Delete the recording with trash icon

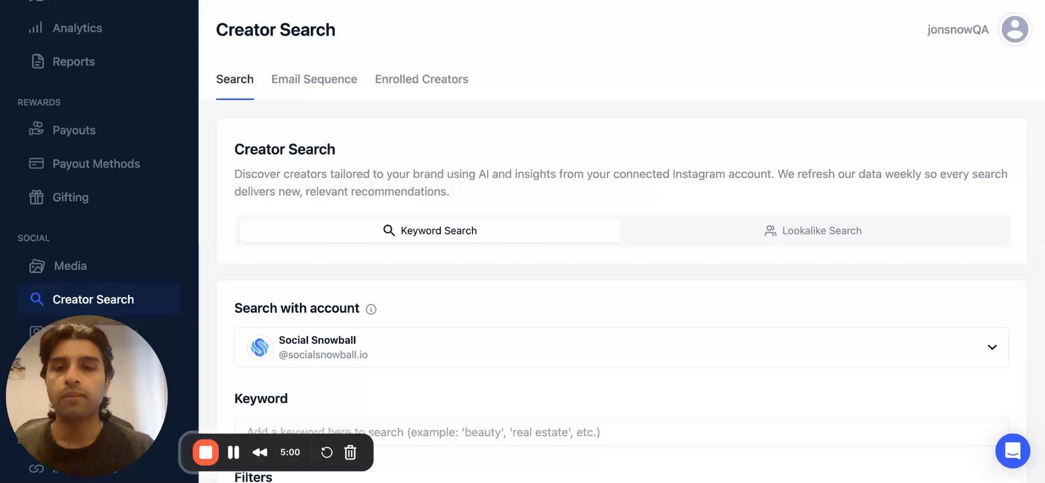pos(350,452)
